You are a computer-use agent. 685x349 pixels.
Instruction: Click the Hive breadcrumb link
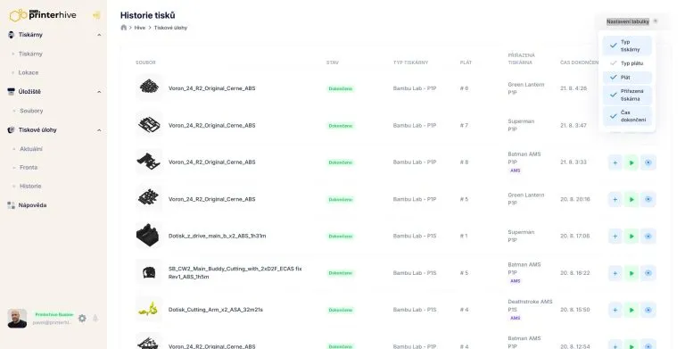point(140,28)
